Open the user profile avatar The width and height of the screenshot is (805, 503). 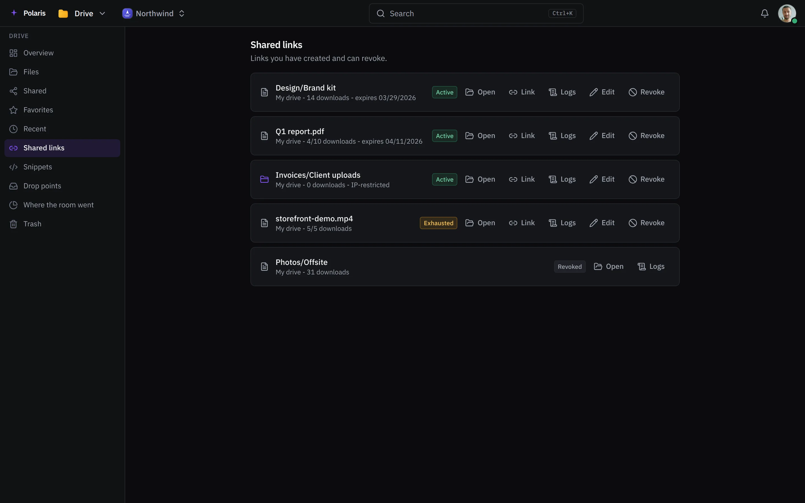click(x=787, y=13)
